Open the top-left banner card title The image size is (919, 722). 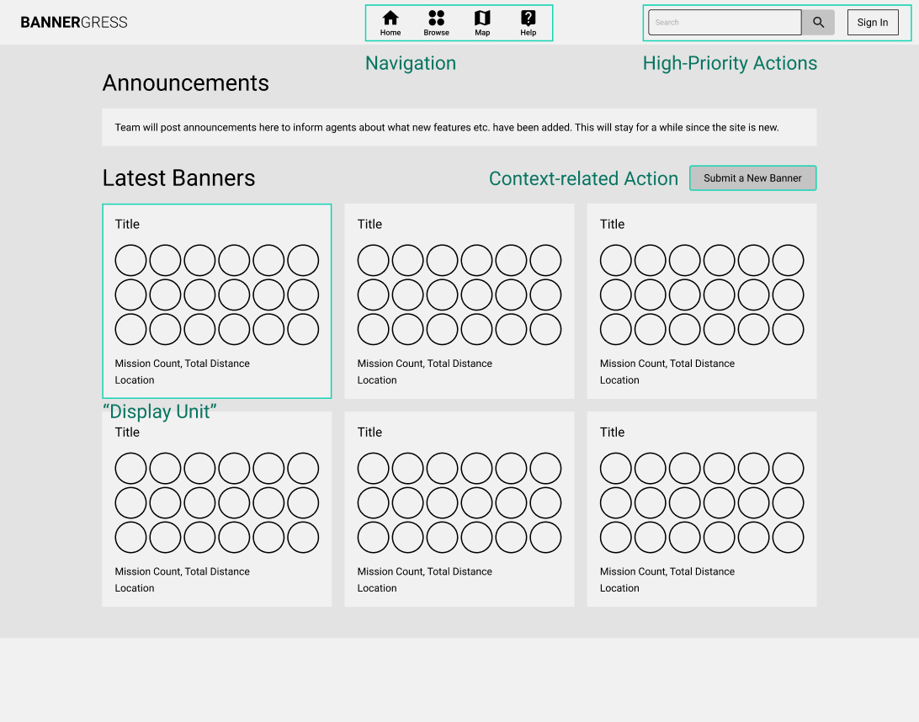(128, 224)
